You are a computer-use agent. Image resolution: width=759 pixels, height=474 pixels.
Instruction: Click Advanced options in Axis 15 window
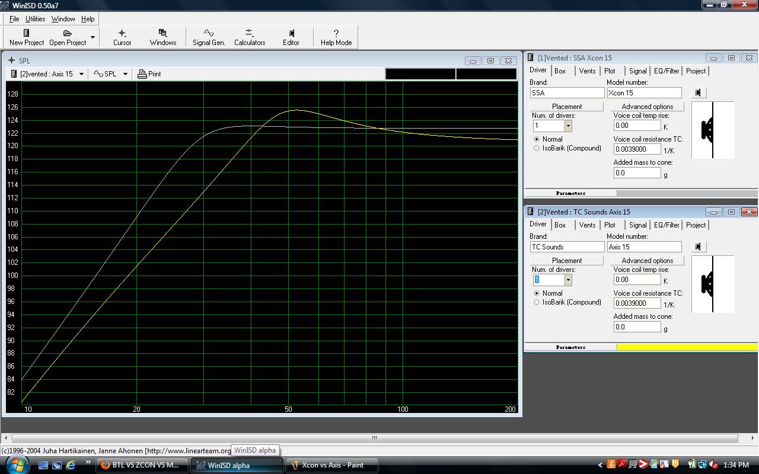(647, 261)
